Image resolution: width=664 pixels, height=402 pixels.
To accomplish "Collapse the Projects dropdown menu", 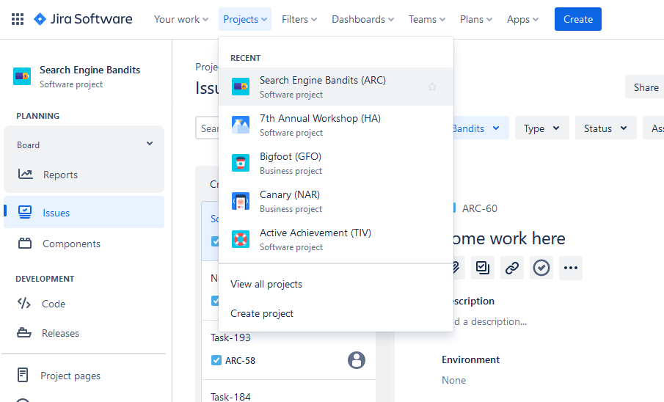I will tap(245, 19).
